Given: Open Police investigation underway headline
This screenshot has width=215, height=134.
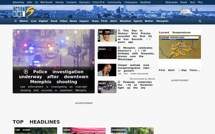Looking at the screenshot, I should (x=54, y=77).
